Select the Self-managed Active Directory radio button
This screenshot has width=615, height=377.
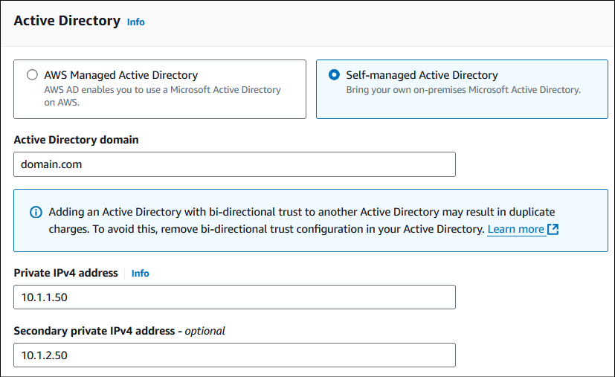[334, 75]
